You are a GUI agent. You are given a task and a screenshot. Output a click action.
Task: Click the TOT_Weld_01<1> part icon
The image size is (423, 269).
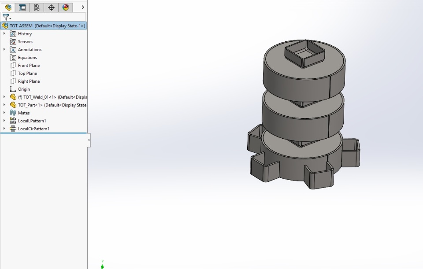point(13,97)
